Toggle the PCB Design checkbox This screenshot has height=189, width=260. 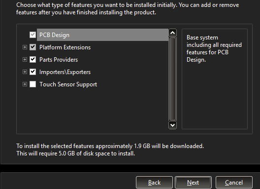pos(32,35)
